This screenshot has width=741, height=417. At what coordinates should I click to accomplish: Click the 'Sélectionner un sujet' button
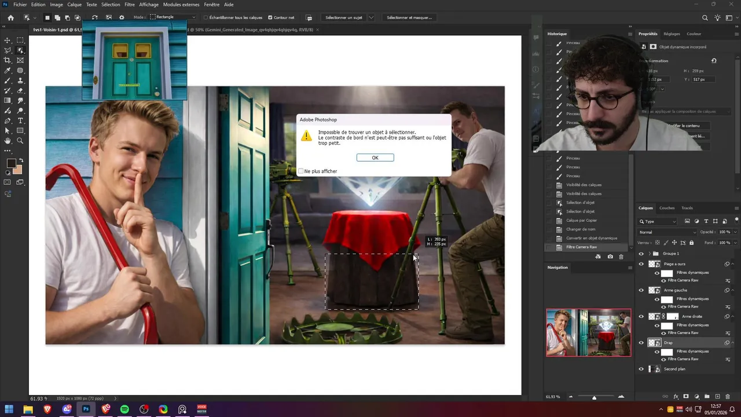click(x=344, y=17)
